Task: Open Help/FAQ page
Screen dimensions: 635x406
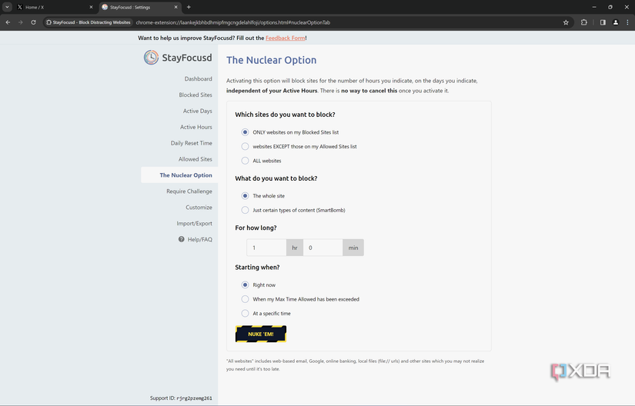Action: tap(199, 239)
